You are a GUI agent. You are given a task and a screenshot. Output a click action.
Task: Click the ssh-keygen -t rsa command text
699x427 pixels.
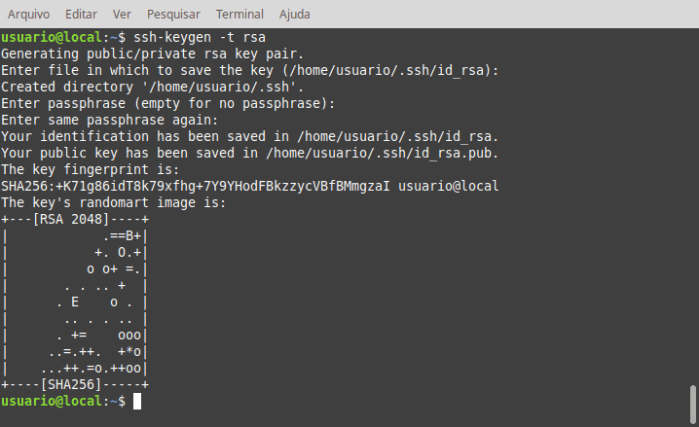tap(200, 37)
